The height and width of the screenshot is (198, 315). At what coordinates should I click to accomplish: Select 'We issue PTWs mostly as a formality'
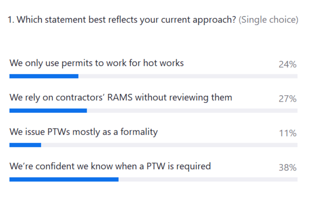[x=83, y=132]
